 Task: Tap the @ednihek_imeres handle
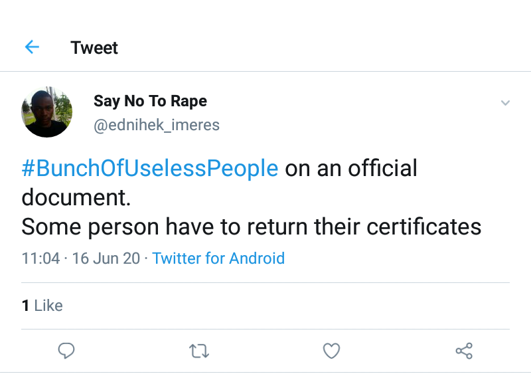point(156,125)
